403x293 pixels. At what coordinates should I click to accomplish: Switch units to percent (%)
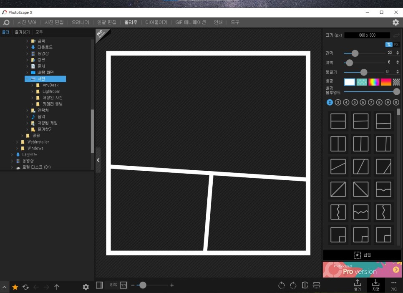(x=389, y=45)
